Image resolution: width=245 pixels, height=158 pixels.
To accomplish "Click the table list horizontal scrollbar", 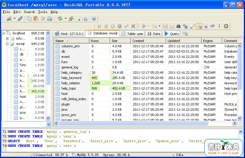I will [x=133, y=123].
